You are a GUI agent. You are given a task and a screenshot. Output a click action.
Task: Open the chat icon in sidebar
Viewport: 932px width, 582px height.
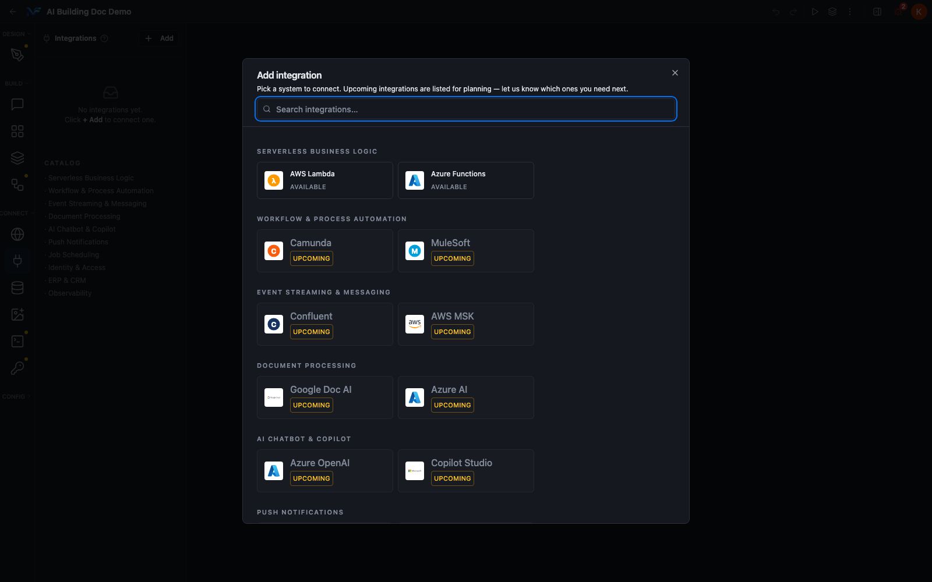click(17, 104)
